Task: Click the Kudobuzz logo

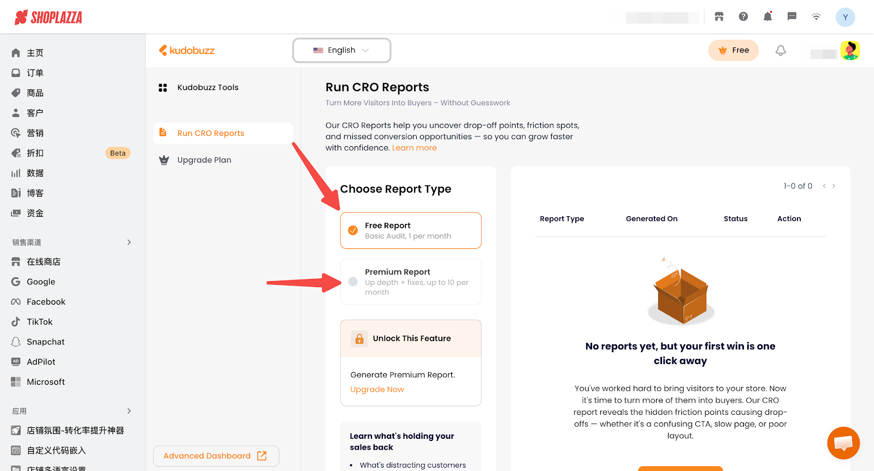Action: (187, 51)
